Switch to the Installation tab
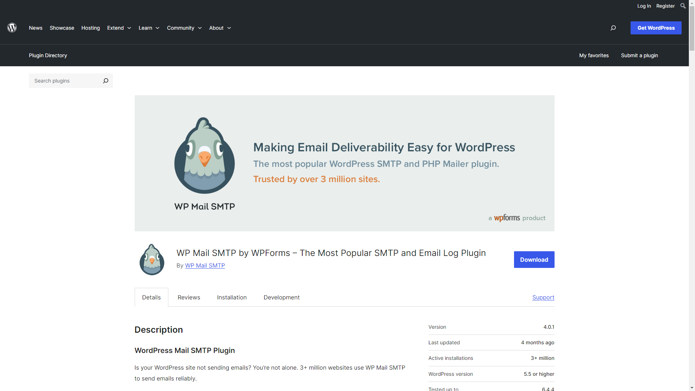This screenshot has height=391, width=695. click(x=232, y=297)
